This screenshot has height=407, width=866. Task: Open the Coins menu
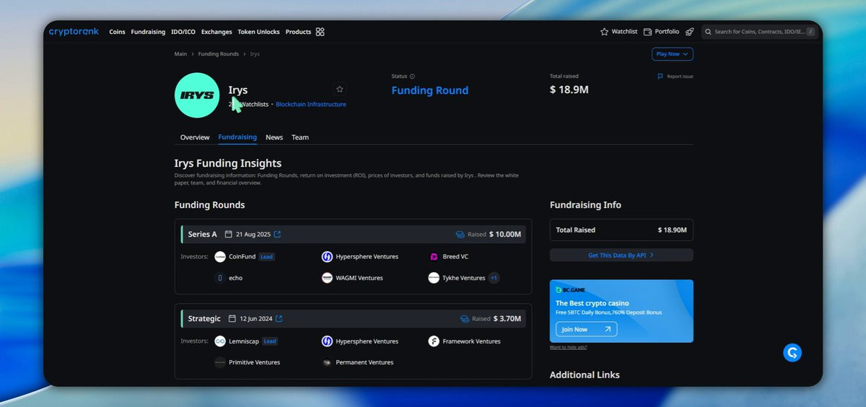117,32
